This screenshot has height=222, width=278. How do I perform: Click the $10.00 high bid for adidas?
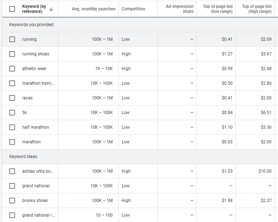click(x=265, y=171)
